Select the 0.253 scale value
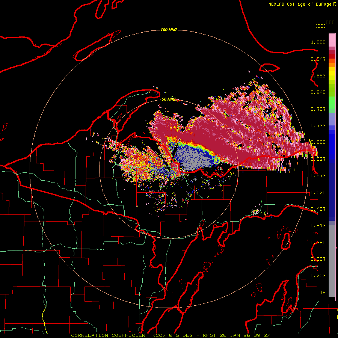Image resolution: width=338 pixels, height=338 pixels. [x=318, y=276]
